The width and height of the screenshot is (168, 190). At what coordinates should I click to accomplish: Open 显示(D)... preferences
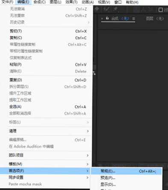[126, 184]
